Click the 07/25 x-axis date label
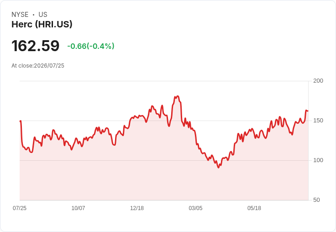Screen dimensions: 336x232 pos(20,208)
